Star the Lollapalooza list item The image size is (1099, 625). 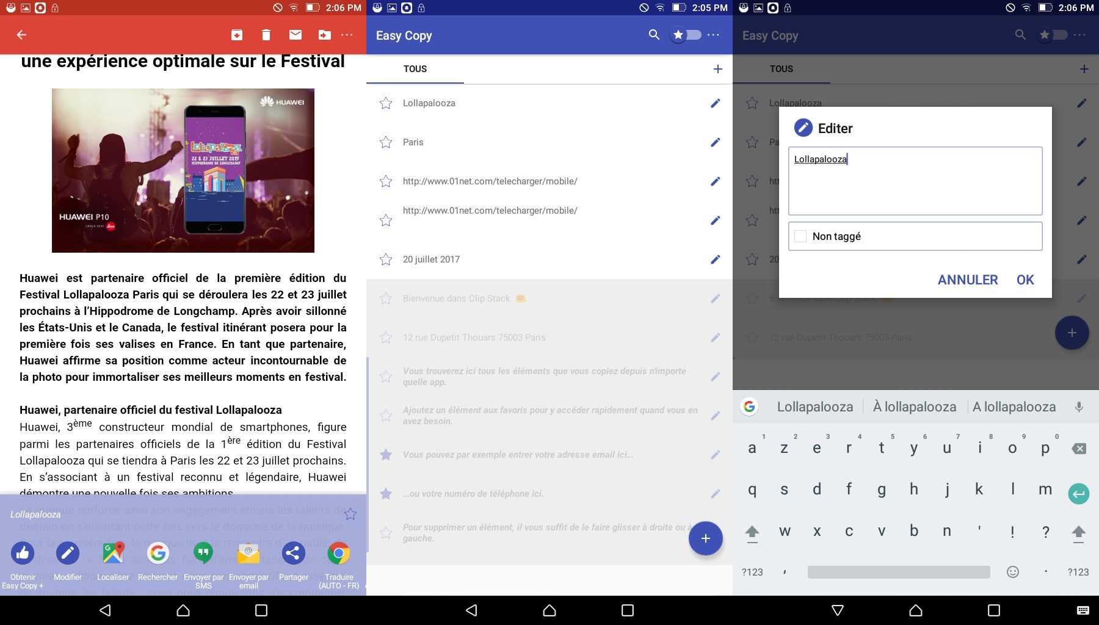click(x=386, y=103)
